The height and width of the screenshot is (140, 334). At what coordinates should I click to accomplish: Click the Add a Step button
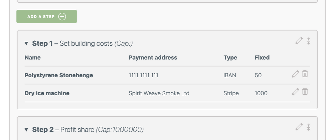pyautogui.click(x=46, y=16)
